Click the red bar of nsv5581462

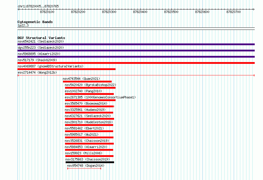(89, 131)
